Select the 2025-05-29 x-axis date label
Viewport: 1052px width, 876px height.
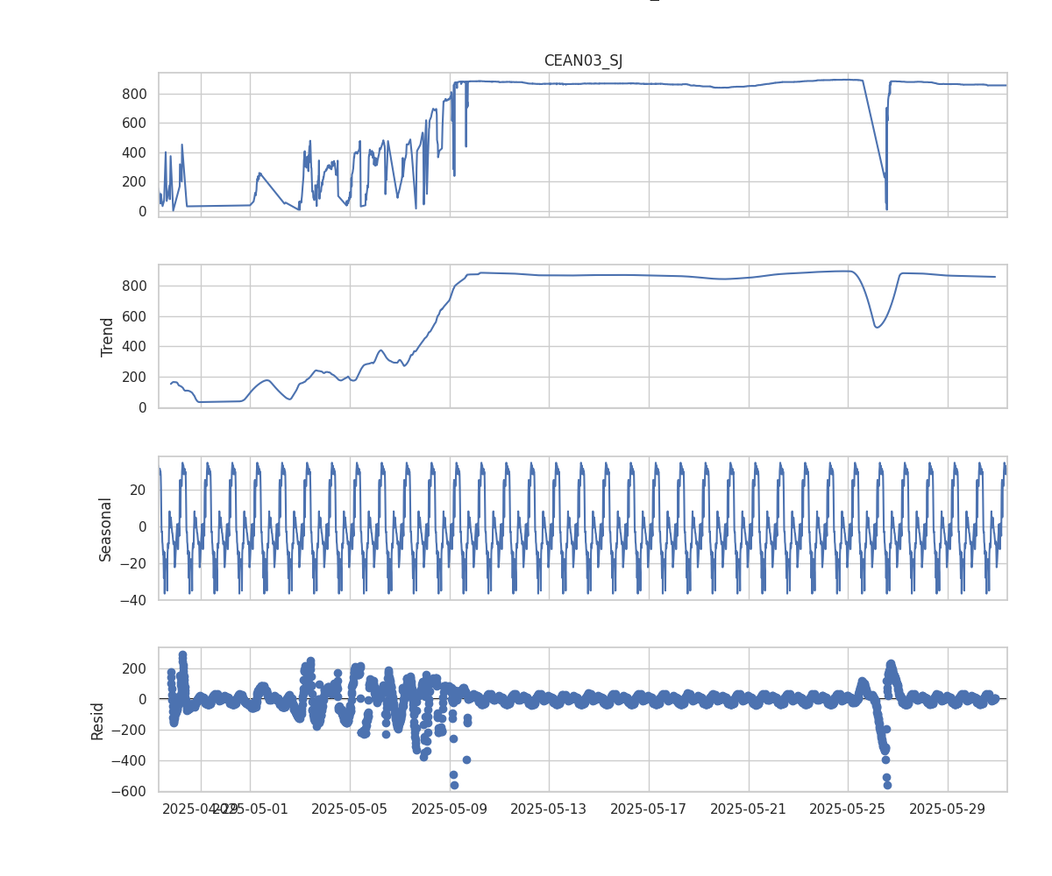(x=947, y=809)
